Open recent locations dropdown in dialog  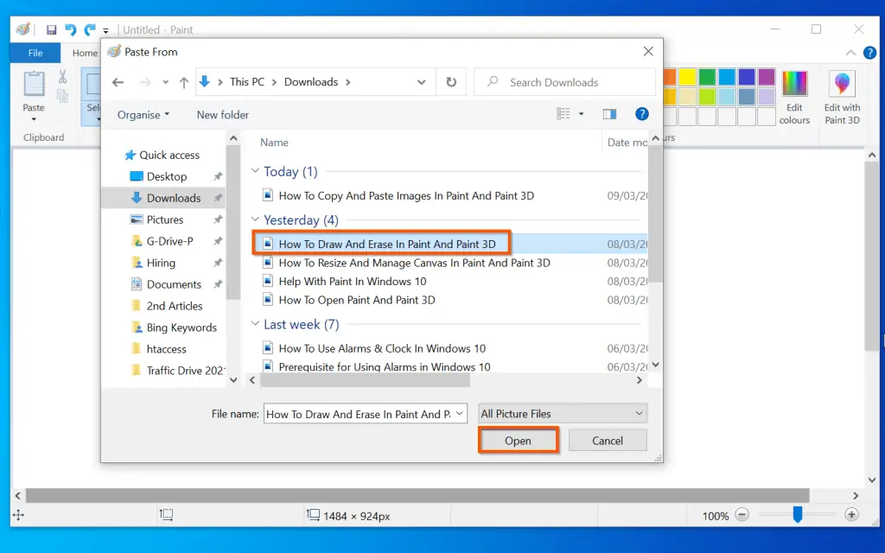point(165,82)
